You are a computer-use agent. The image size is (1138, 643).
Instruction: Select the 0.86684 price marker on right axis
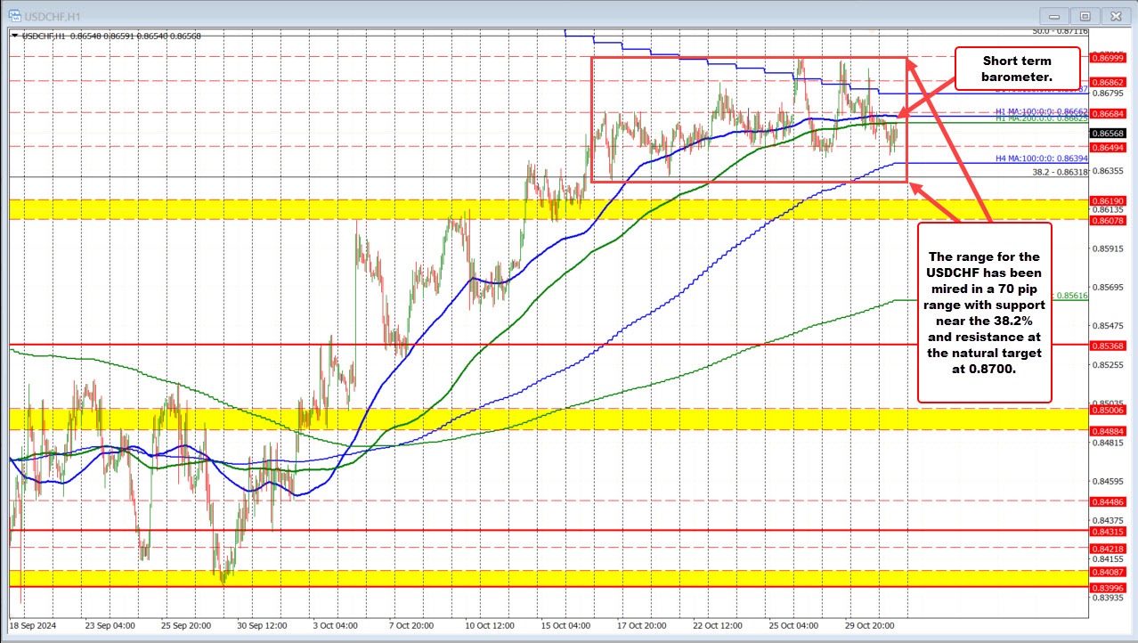coord(1108,114)
